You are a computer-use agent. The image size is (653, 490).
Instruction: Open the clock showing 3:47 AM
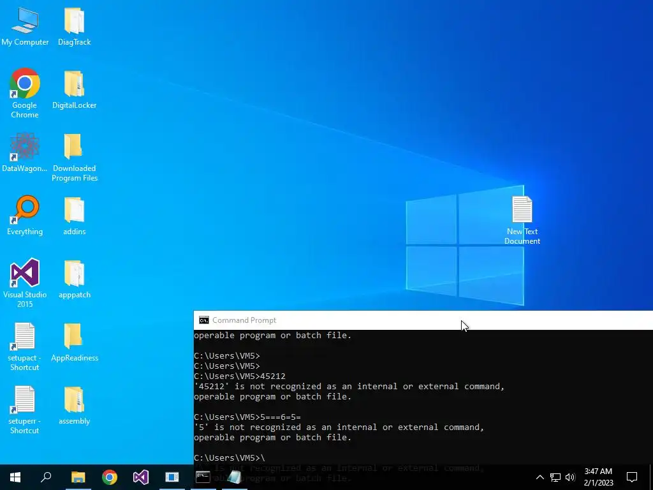click(x=598, y=477)
